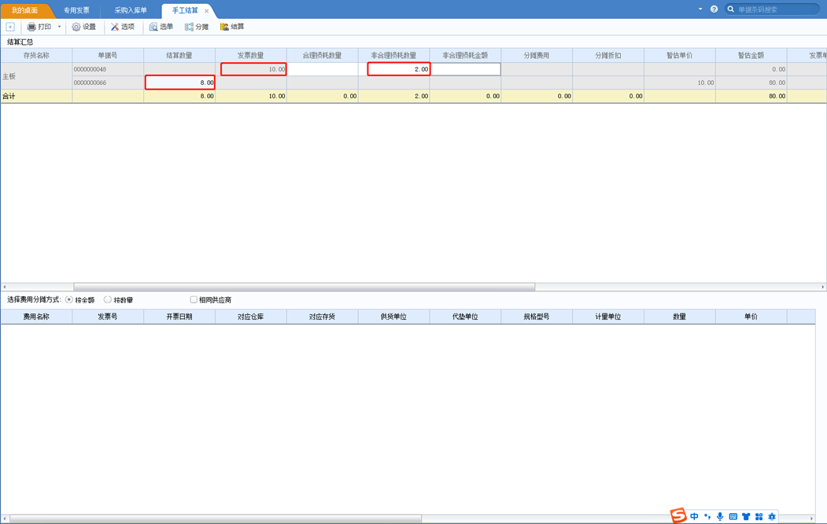The image size is (827, 524).
Task: Click the lower 发票号 column header
Action: pyautogui.click(x=108, y=317)
